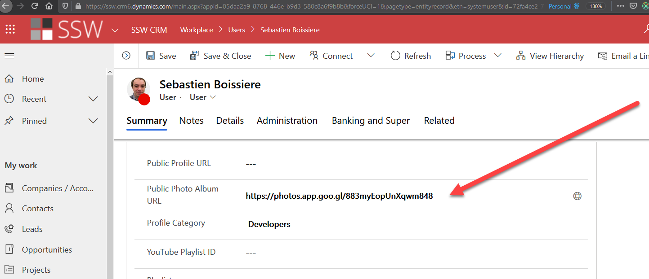Screen dimensions: 649x279
Task: Refresh the user record
Action: click(x=410, y=55)
